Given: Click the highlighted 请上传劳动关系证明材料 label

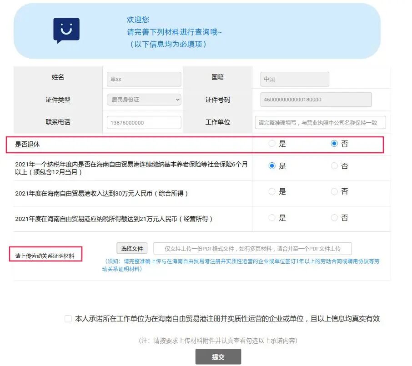Looking at the screenshot, I should click(x=45, y=255).
